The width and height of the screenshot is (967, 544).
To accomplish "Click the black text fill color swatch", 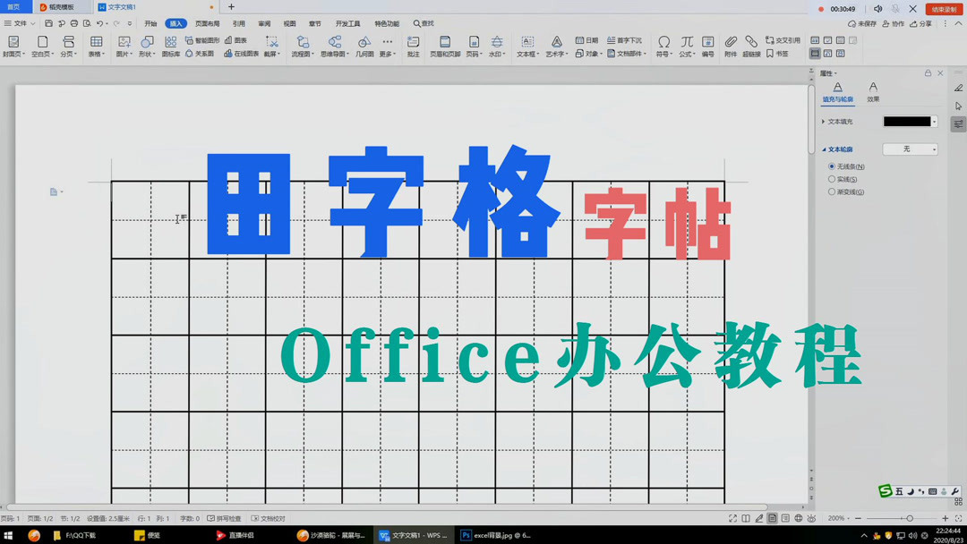I will pyautogui.click(x=908, y=121).
